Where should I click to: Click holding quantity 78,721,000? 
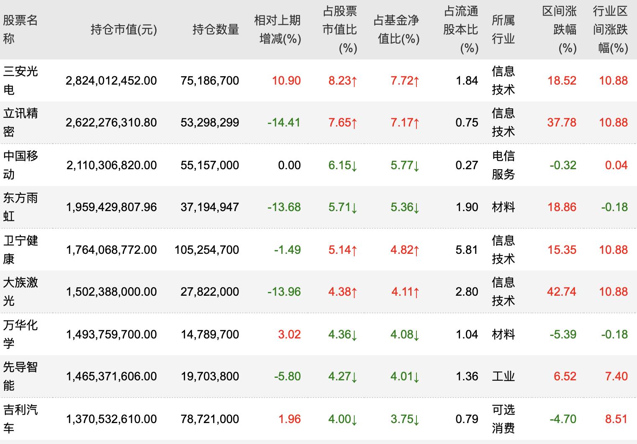click(x=210, y=419)
